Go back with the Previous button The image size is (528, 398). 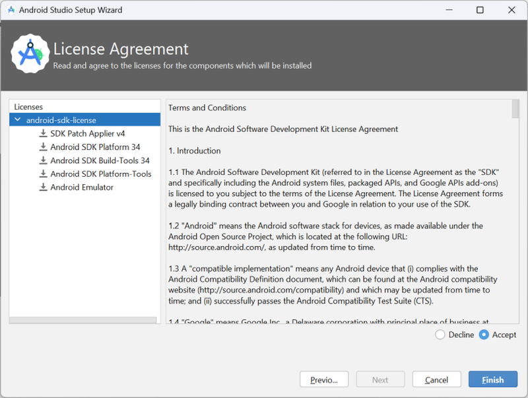[324, 380]
